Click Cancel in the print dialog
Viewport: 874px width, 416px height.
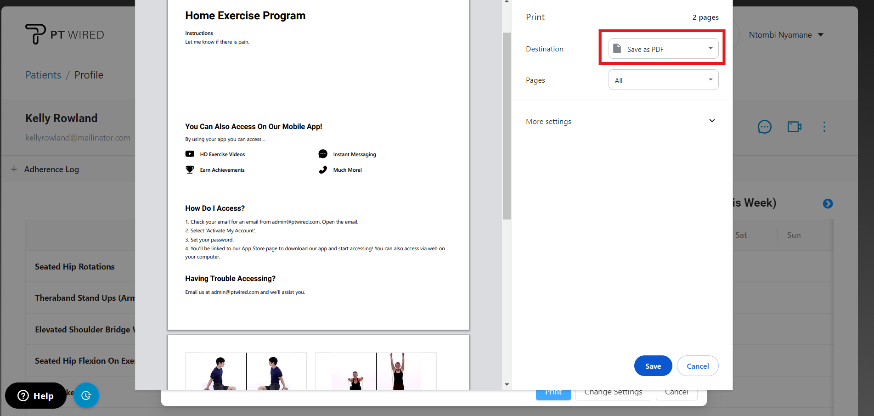tap(697, 366)
